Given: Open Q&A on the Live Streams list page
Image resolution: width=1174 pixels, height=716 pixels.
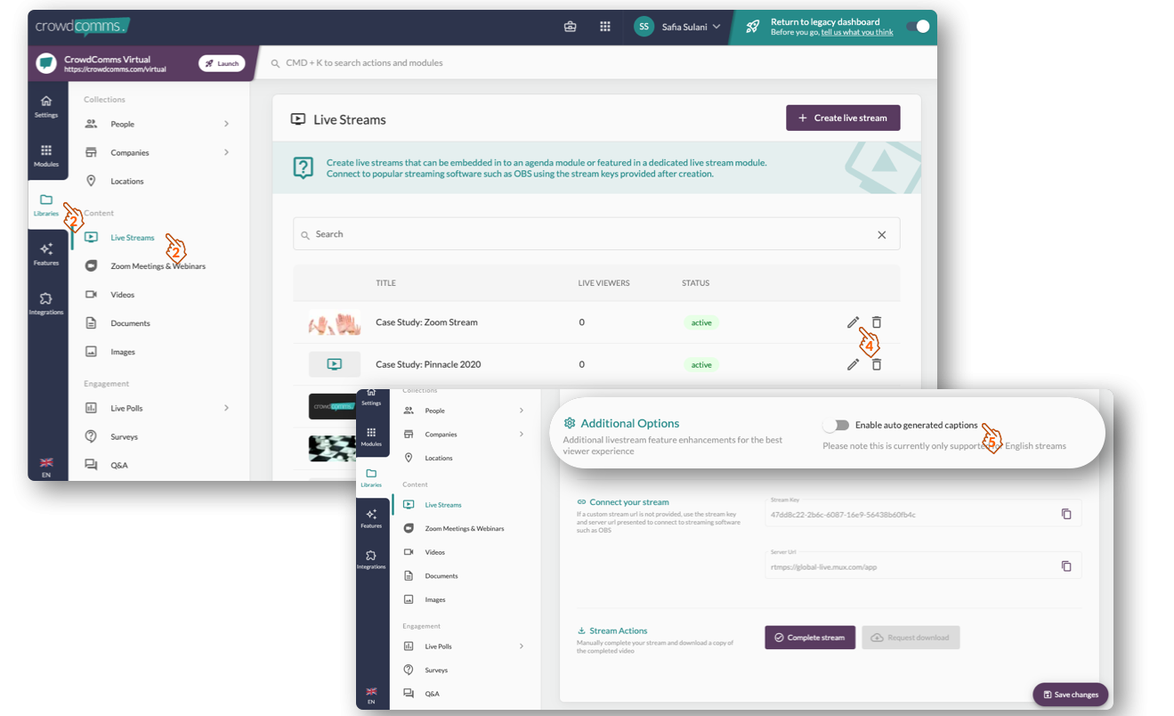Looking at the screenshot, I should [x=119, y=465].
